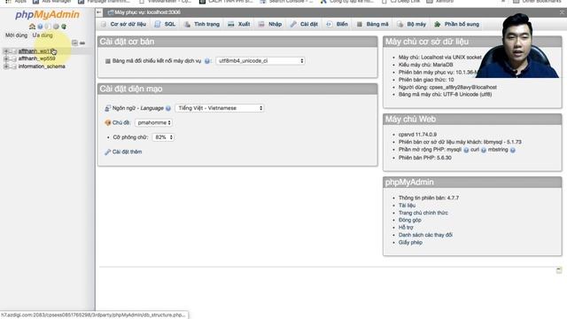Screen dimensions: 567x319
Task: Select the first affthanh database under cursor
Action: click(x=36, y=51)
